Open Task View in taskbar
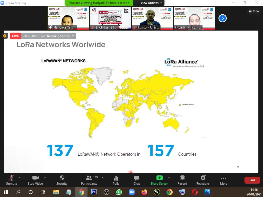Image resolution: width=263 pixels, height=197 pixels. pyautogui.click(x=43, y=192)
